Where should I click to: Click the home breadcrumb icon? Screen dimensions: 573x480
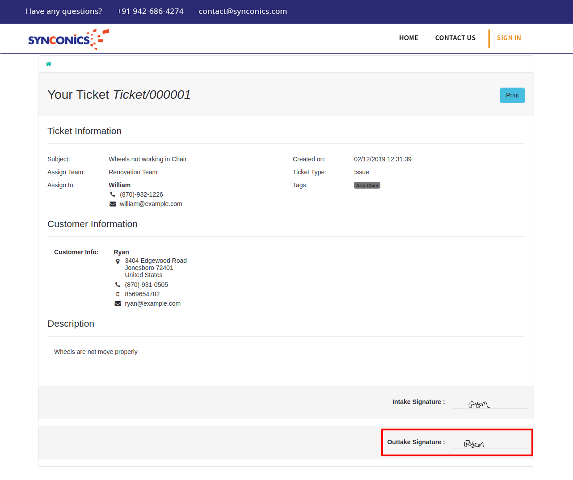[49, 64]
